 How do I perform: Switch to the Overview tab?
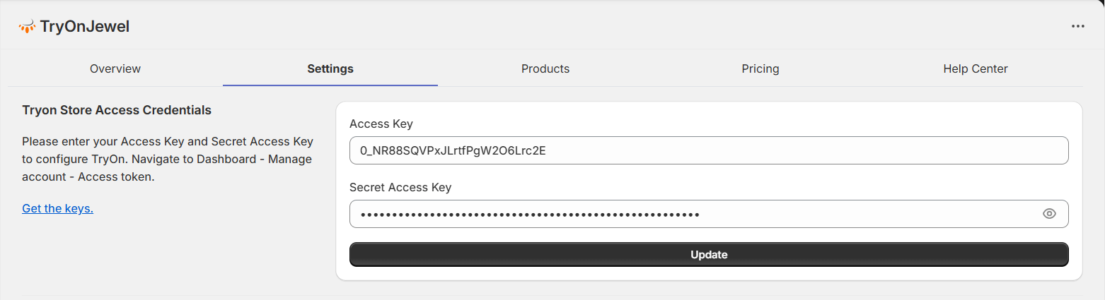(115, 68)
